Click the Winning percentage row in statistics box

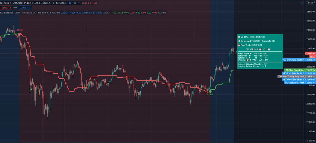pyautogui.click(x=253, y=60)
